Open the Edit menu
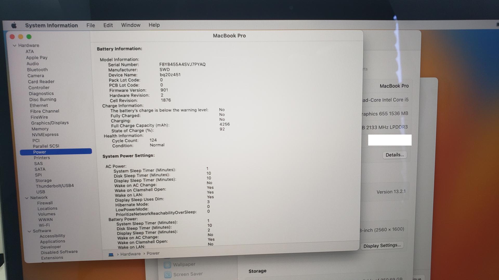Screen dimensions: 499x280 point(108,25)
